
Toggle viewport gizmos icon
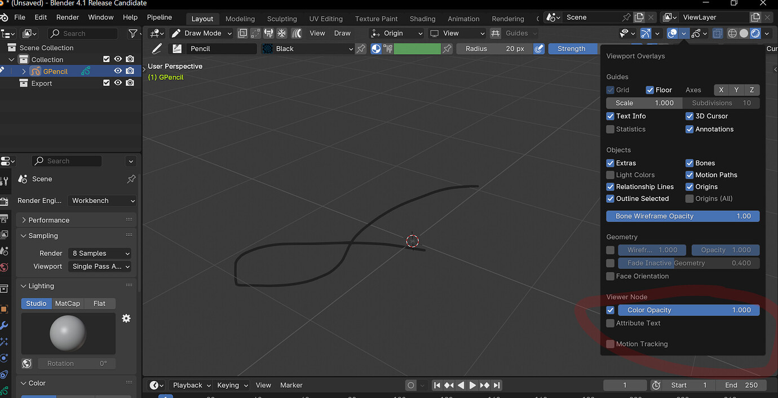(646, 33)
